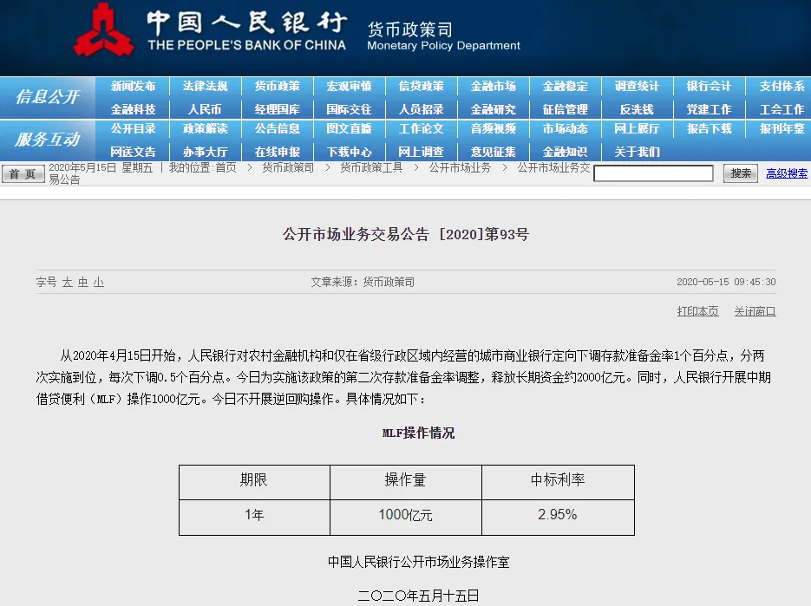Go to 货币政策 in the navigation bar
Image resolution: width=811 pixels, height=606 pixels.
coord(278,87)
